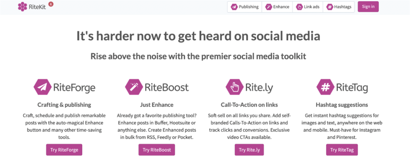Click the RiteTag hashtag hexagon icon
Image resolution: width=410 pixels, height=166 pixels.
tap(325, 87)
